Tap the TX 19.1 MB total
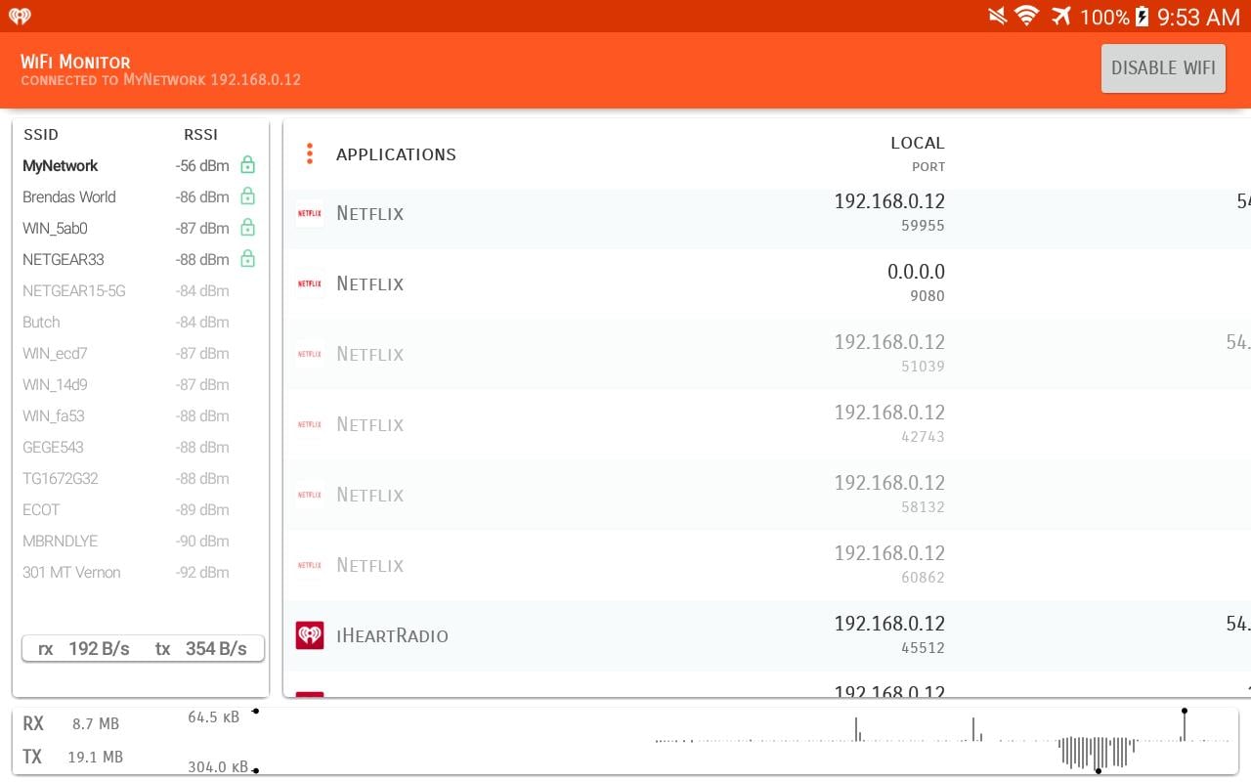Viewport: 1251px width, 782px height. coord(72,757)
